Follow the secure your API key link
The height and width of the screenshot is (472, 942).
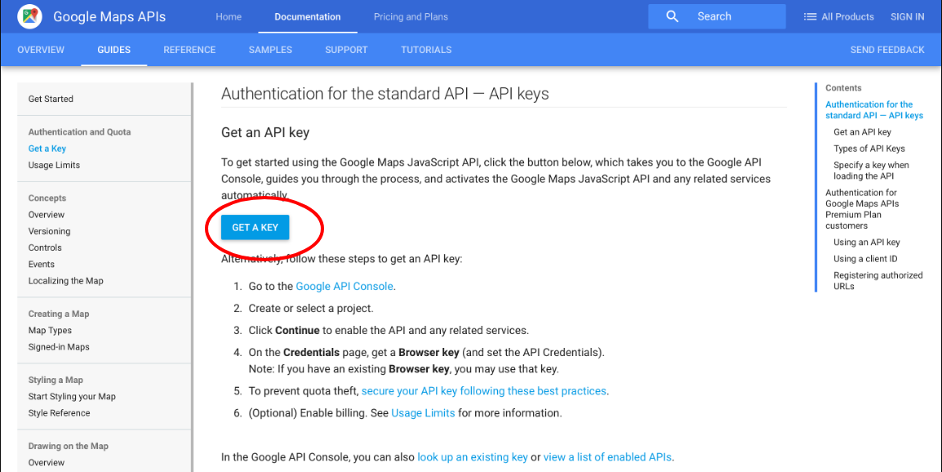click(x=483, y=391)
